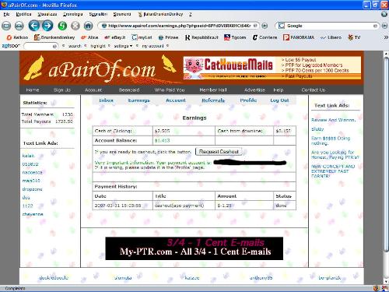The image size is (389, 292).
Task: Click the Go arrow next to the address bar
Action: 265,26
